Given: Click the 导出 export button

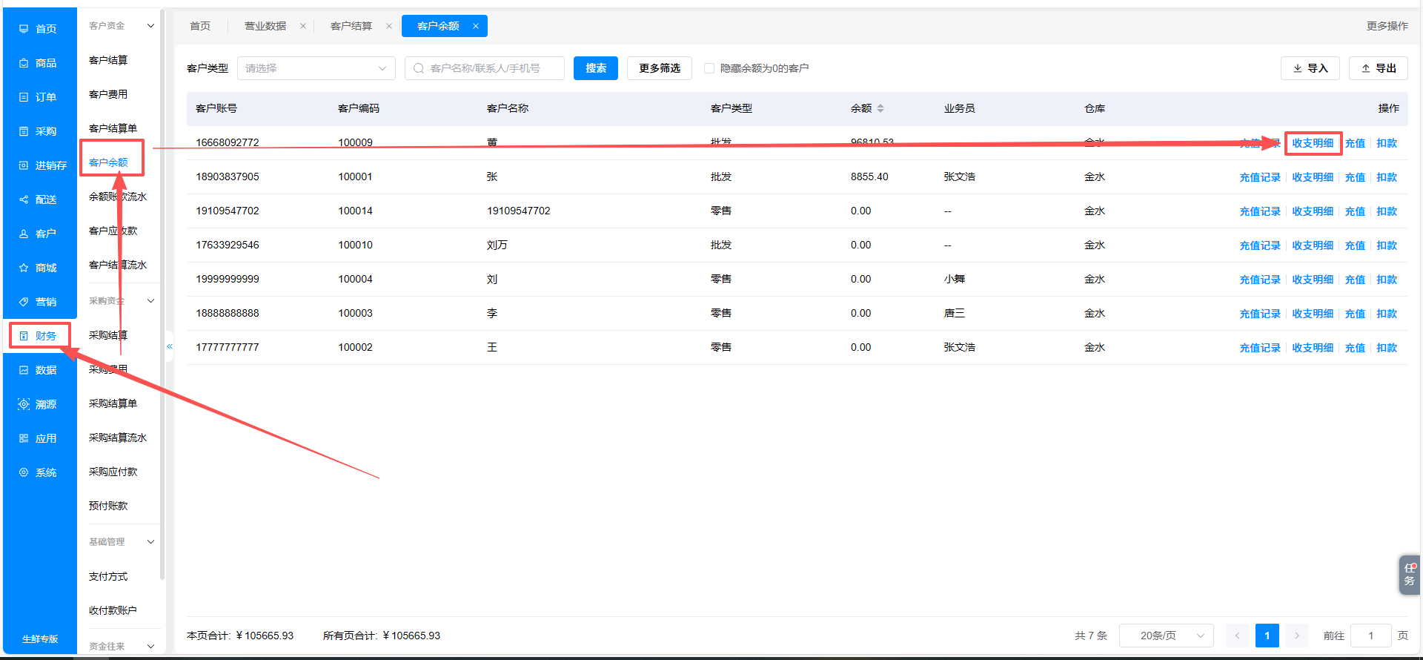Looking at the screenshot, I should click(1379, 68).
